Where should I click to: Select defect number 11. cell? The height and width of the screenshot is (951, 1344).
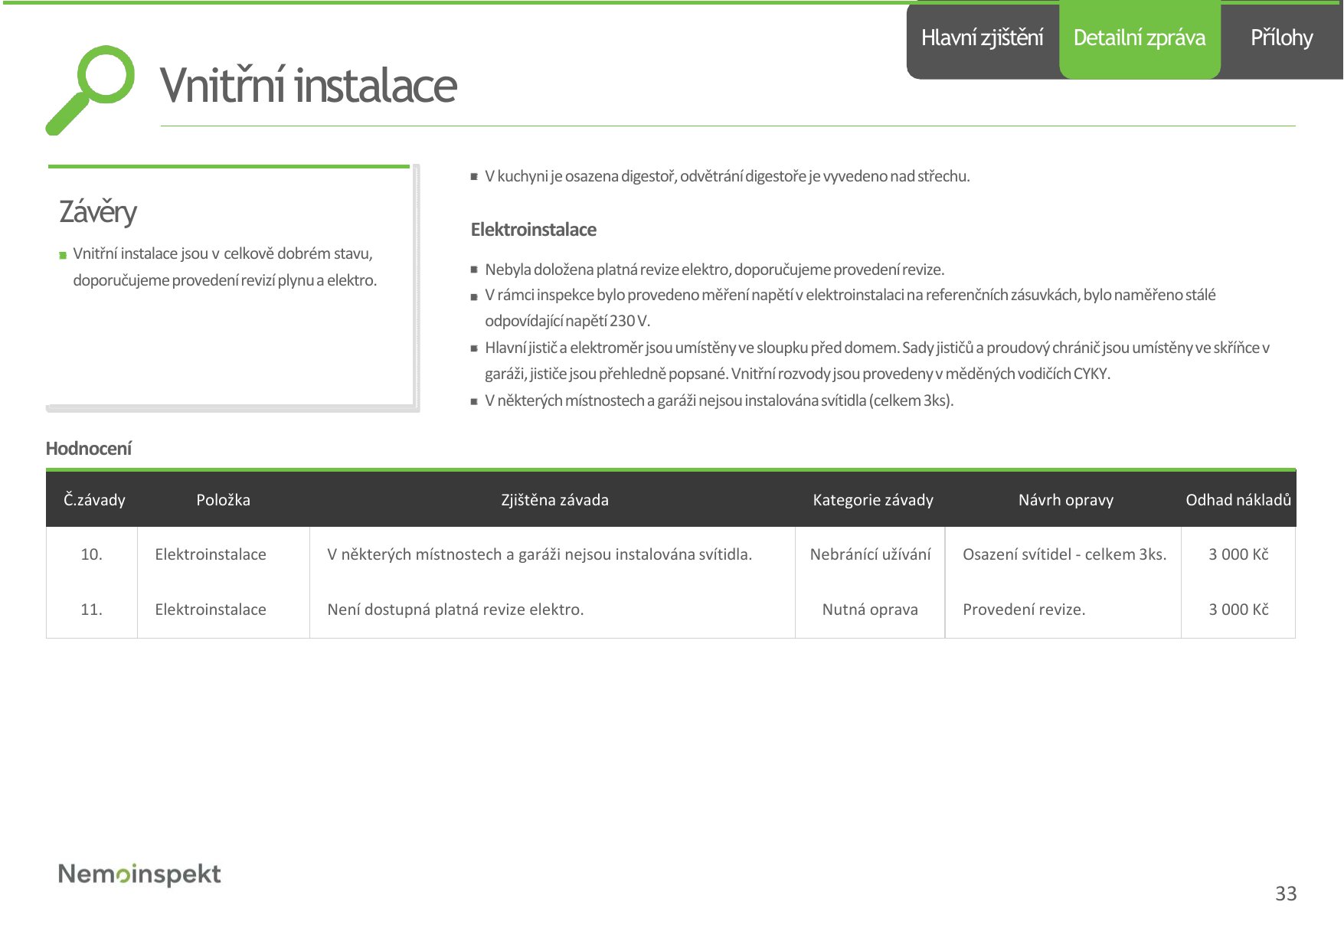tap(91, 609)
